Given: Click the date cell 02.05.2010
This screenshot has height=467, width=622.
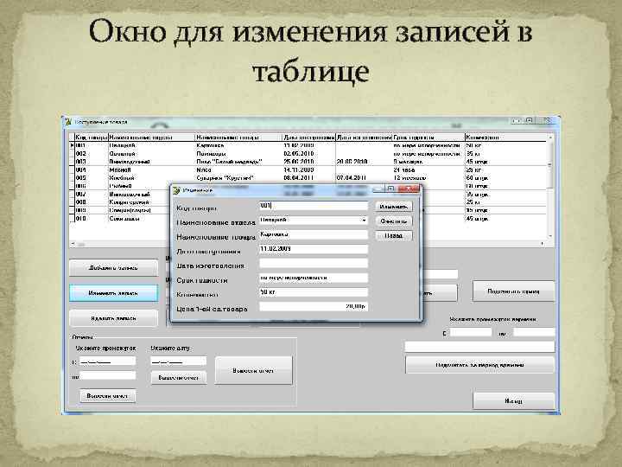Looking at the screenshot, I should (309, 154).
